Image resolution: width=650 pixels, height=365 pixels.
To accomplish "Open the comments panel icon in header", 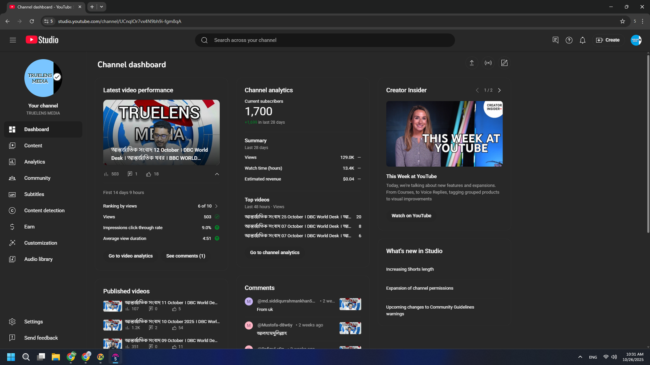I will click(x=555, y=40).
